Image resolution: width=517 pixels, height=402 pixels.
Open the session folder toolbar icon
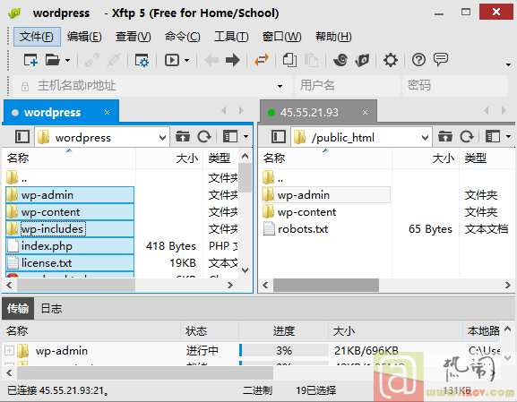tap(52, 60)
